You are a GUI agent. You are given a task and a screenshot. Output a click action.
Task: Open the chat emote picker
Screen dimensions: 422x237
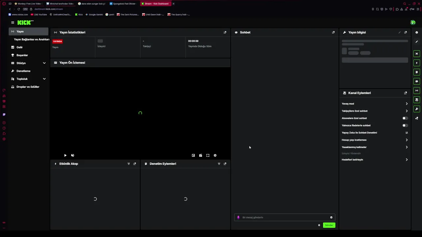click(x=331, y=217)
